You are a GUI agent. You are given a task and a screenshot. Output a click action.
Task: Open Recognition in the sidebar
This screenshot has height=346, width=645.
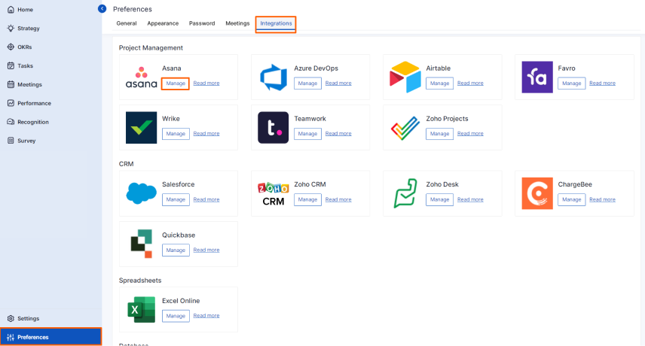pos(33,122)
